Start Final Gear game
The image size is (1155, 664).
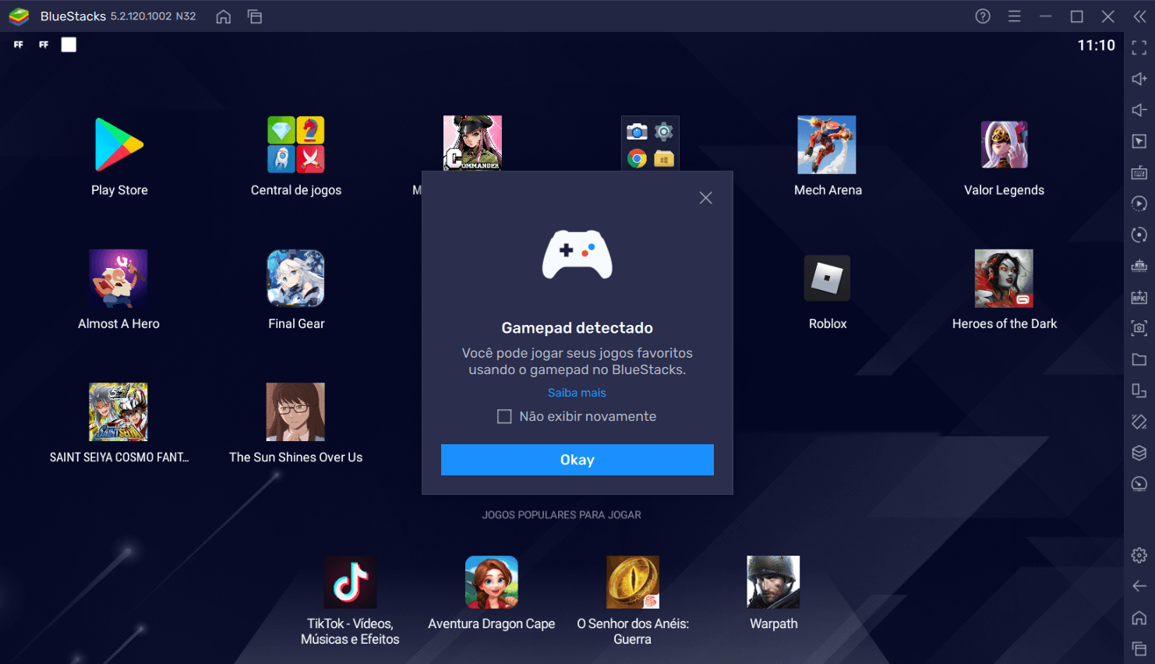pyautogui.click(x=296, y=278)
